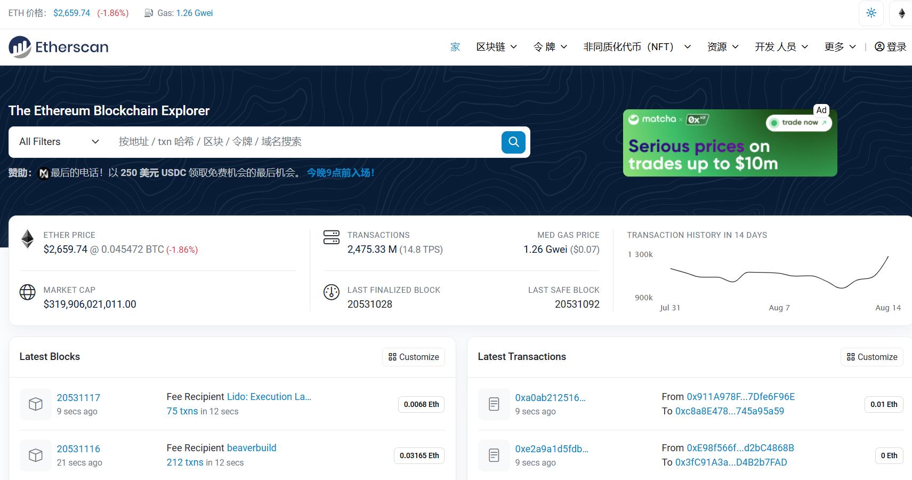The image size is (912, 480).
Task: Click document icon for transaction 0xa0ab212516
Action: click(x=494, y=404)
